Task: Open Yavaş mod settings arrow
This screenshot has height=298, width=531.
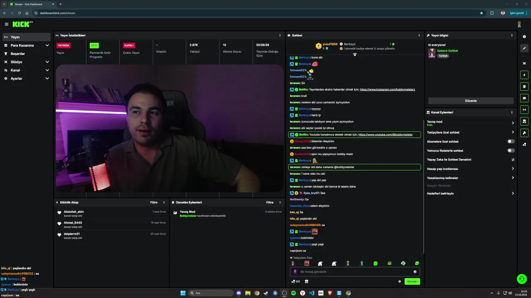Action: coord(513,123)
